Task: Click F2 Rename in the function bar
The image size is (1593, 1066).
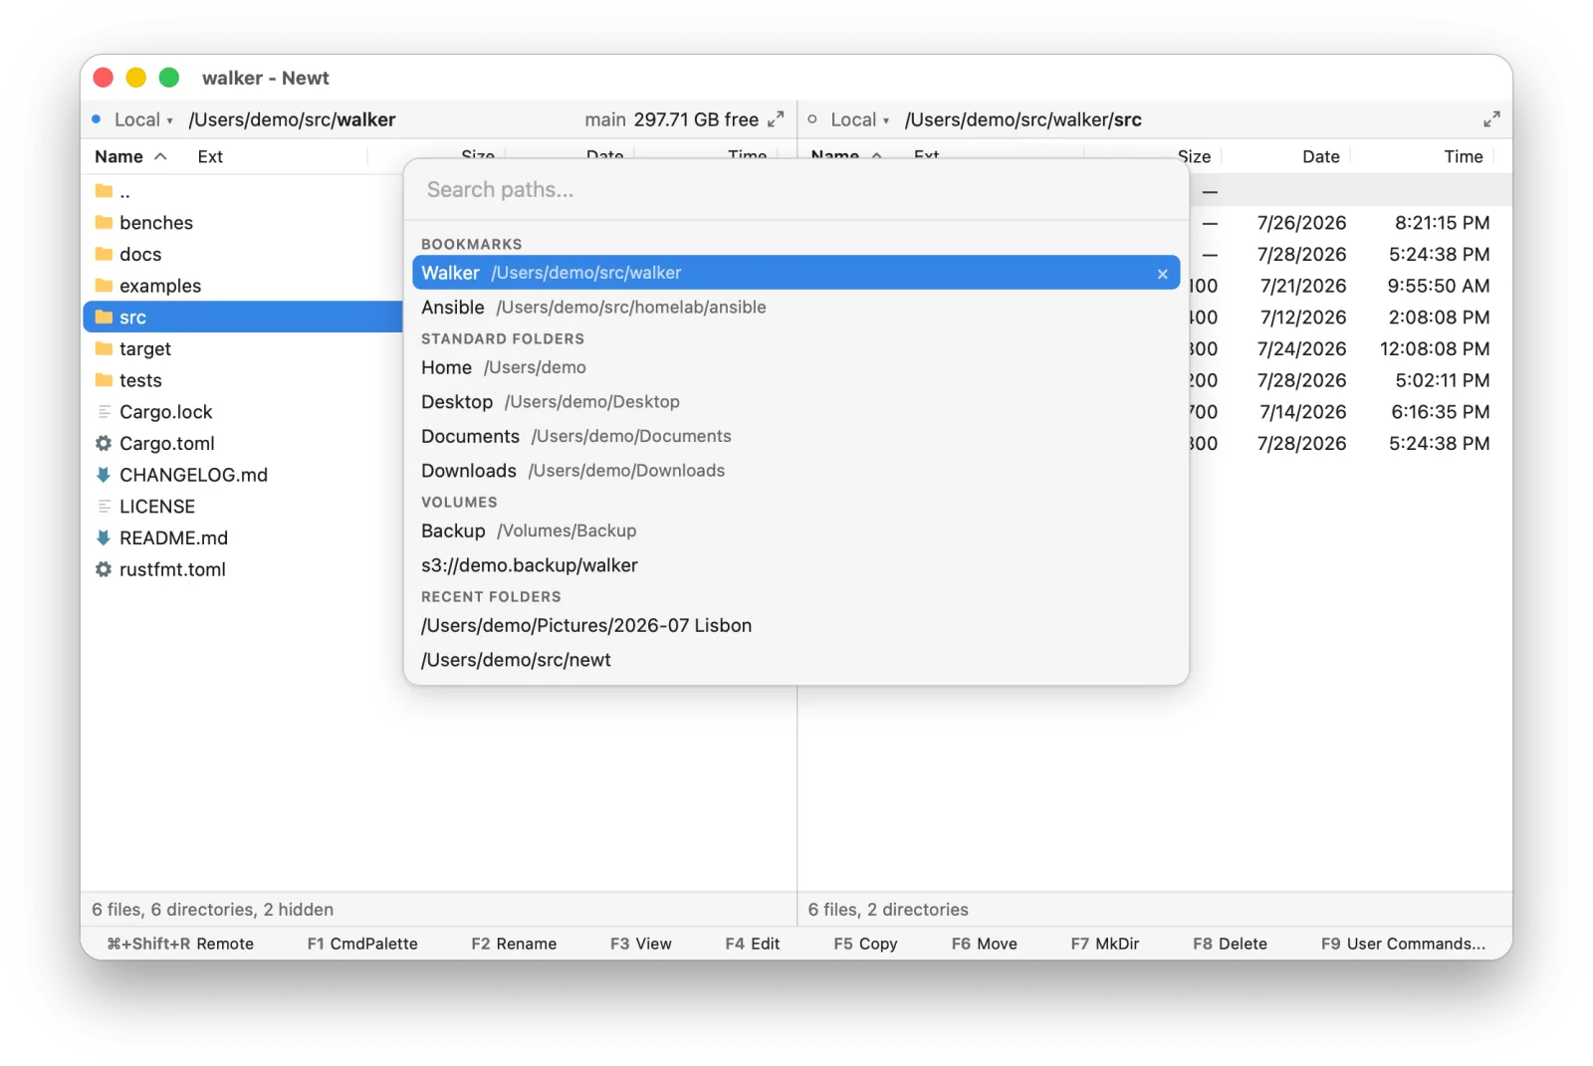Action: click(x=514, y=944)
